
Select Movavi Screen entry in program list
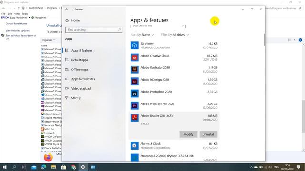(x=51, y=114)
